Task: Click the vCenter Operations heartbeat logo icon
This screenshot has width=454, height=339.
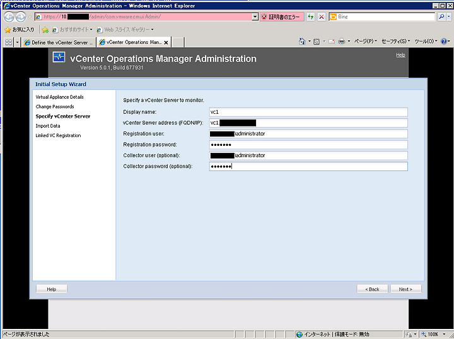Action: click(x=59, y=57)
